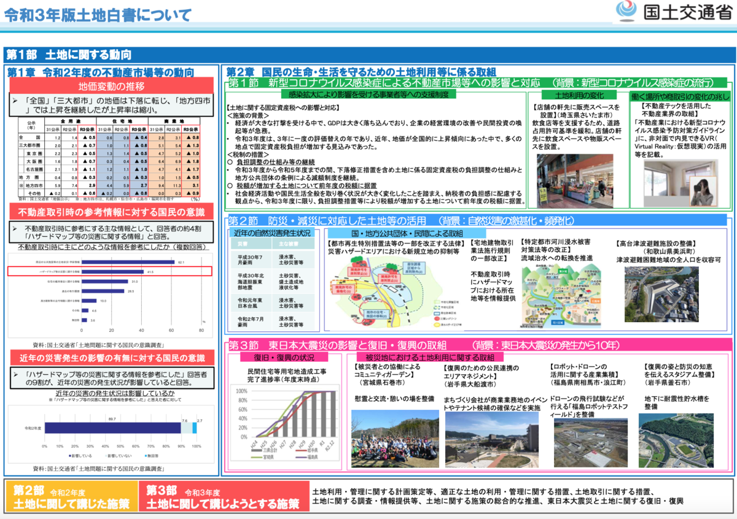Open the housing land progress rate chart
Viewport: 737px width, 519px height.
(x=284, y=423)
